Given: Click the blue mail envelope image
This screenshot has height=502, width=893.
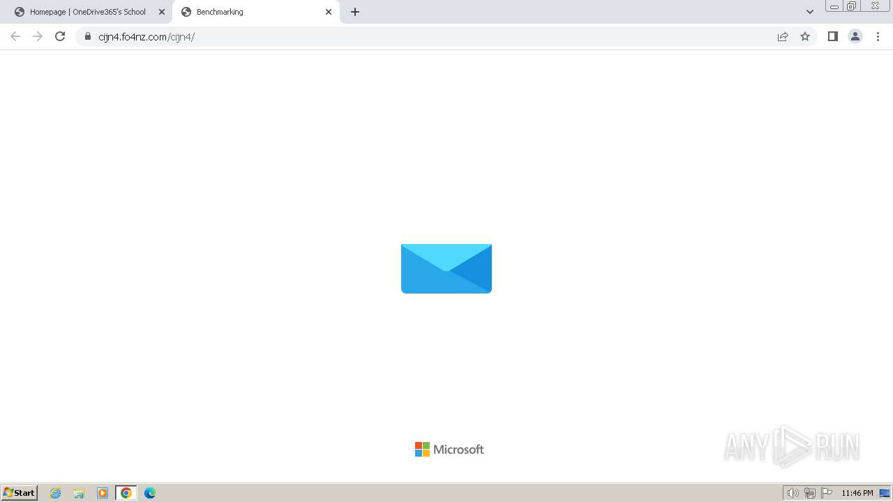Looking at the screenshot, I should pos(446,268).
